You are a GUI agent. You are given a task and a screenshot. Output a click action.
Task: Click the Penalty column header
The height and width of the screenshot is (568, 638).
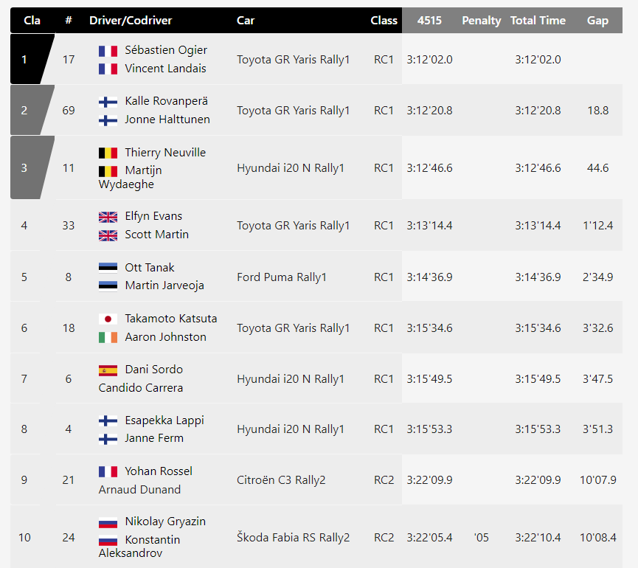[x=482, y=21]
